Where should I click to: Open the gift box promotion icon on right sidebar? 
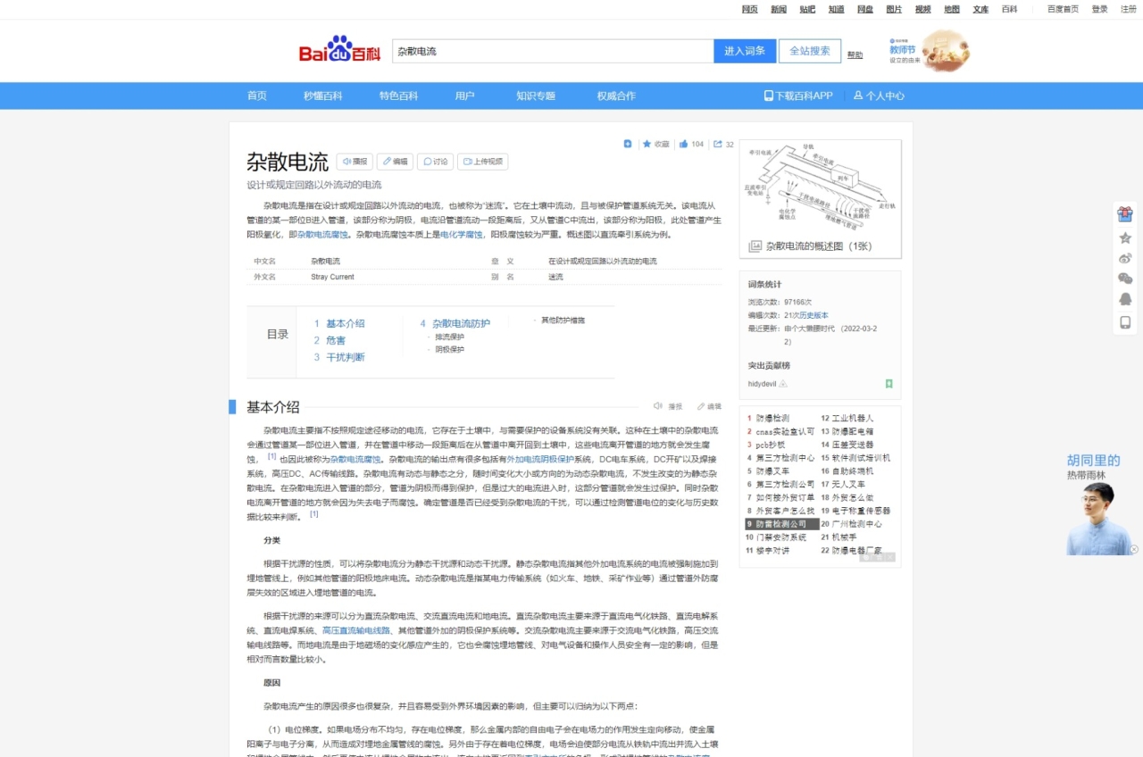pos(1125,214)
